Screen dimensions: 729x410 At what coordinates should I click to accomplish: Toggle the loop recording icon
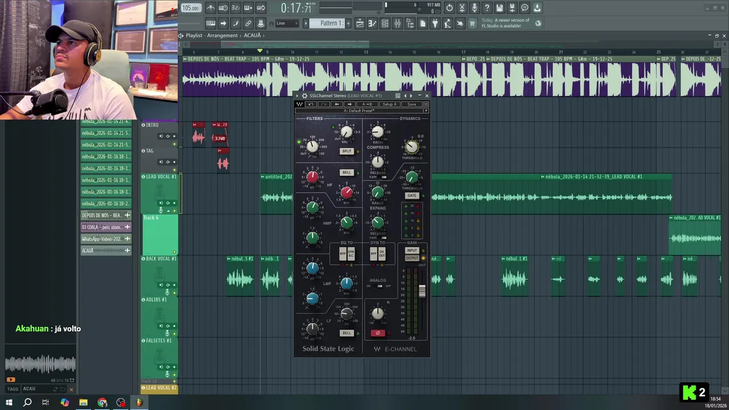point(260,8)
